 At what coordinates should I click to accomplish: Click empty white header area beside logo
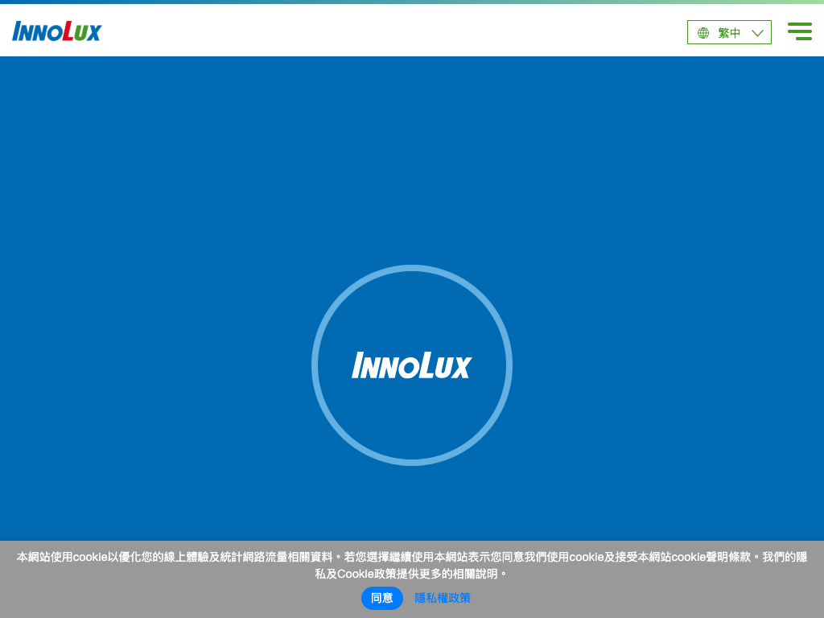pyautogui.click(x=386, y=31)
